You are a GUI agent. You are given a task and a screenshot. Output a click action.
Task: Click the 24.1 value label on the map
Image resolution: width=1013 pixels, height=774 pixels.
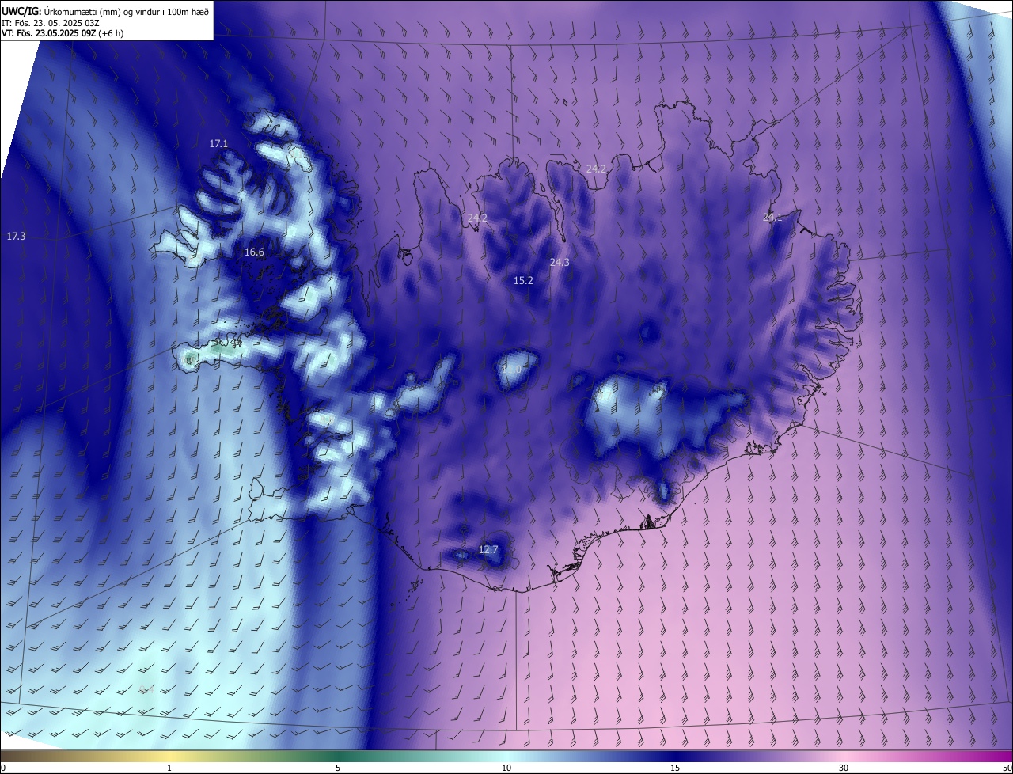(772, 218)
